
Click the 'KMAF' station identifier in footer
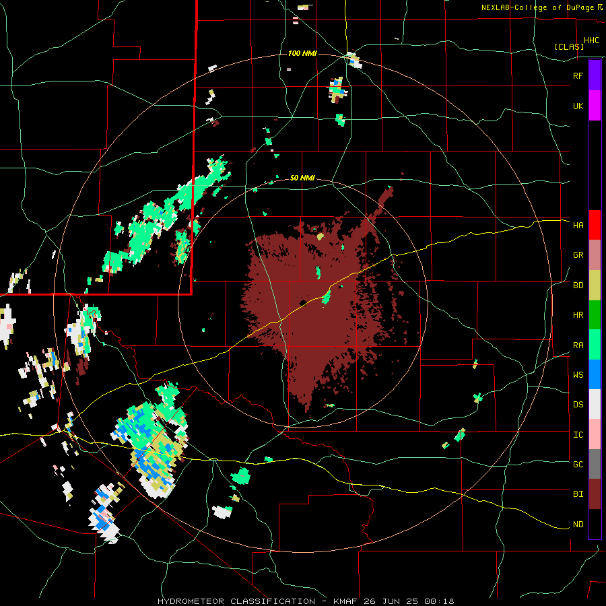click(346, 601)
